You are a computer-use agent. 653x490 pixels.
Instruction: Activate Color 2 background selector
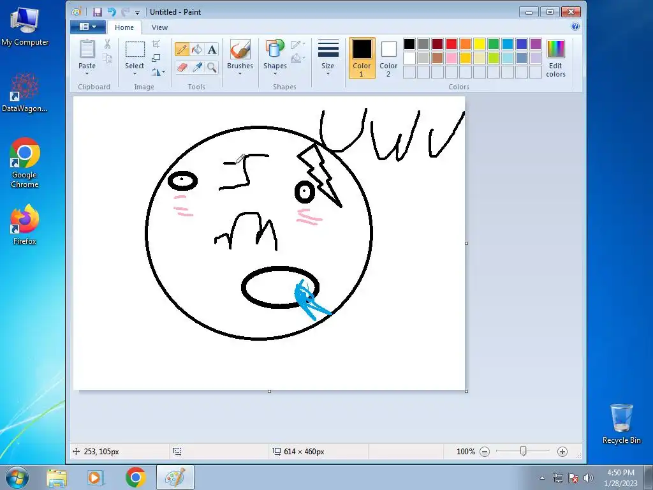[x=388, y=58]
